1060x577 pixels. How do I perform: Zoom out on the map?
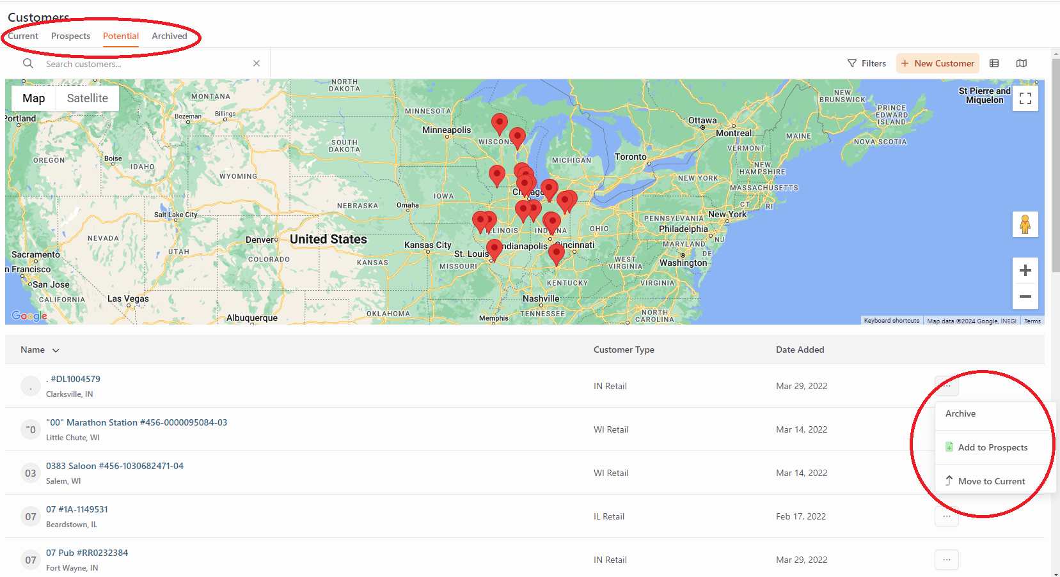[x=1025, y=296]
